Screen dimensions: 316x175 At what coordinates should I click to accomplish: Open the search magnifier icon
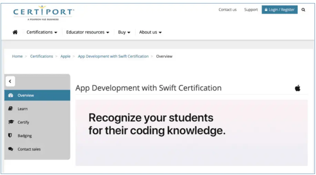click(x=303, y=10)
